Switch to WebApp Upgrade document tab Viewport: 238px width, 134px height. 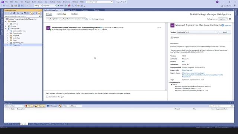pyautogui.click(x=70, y=10)
